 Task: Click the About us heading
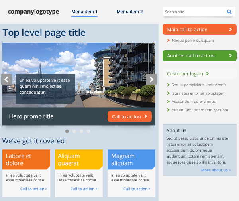(x=176, y=130)
